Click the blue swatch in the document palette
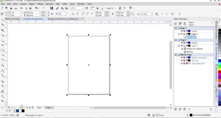 click(17, 111)
